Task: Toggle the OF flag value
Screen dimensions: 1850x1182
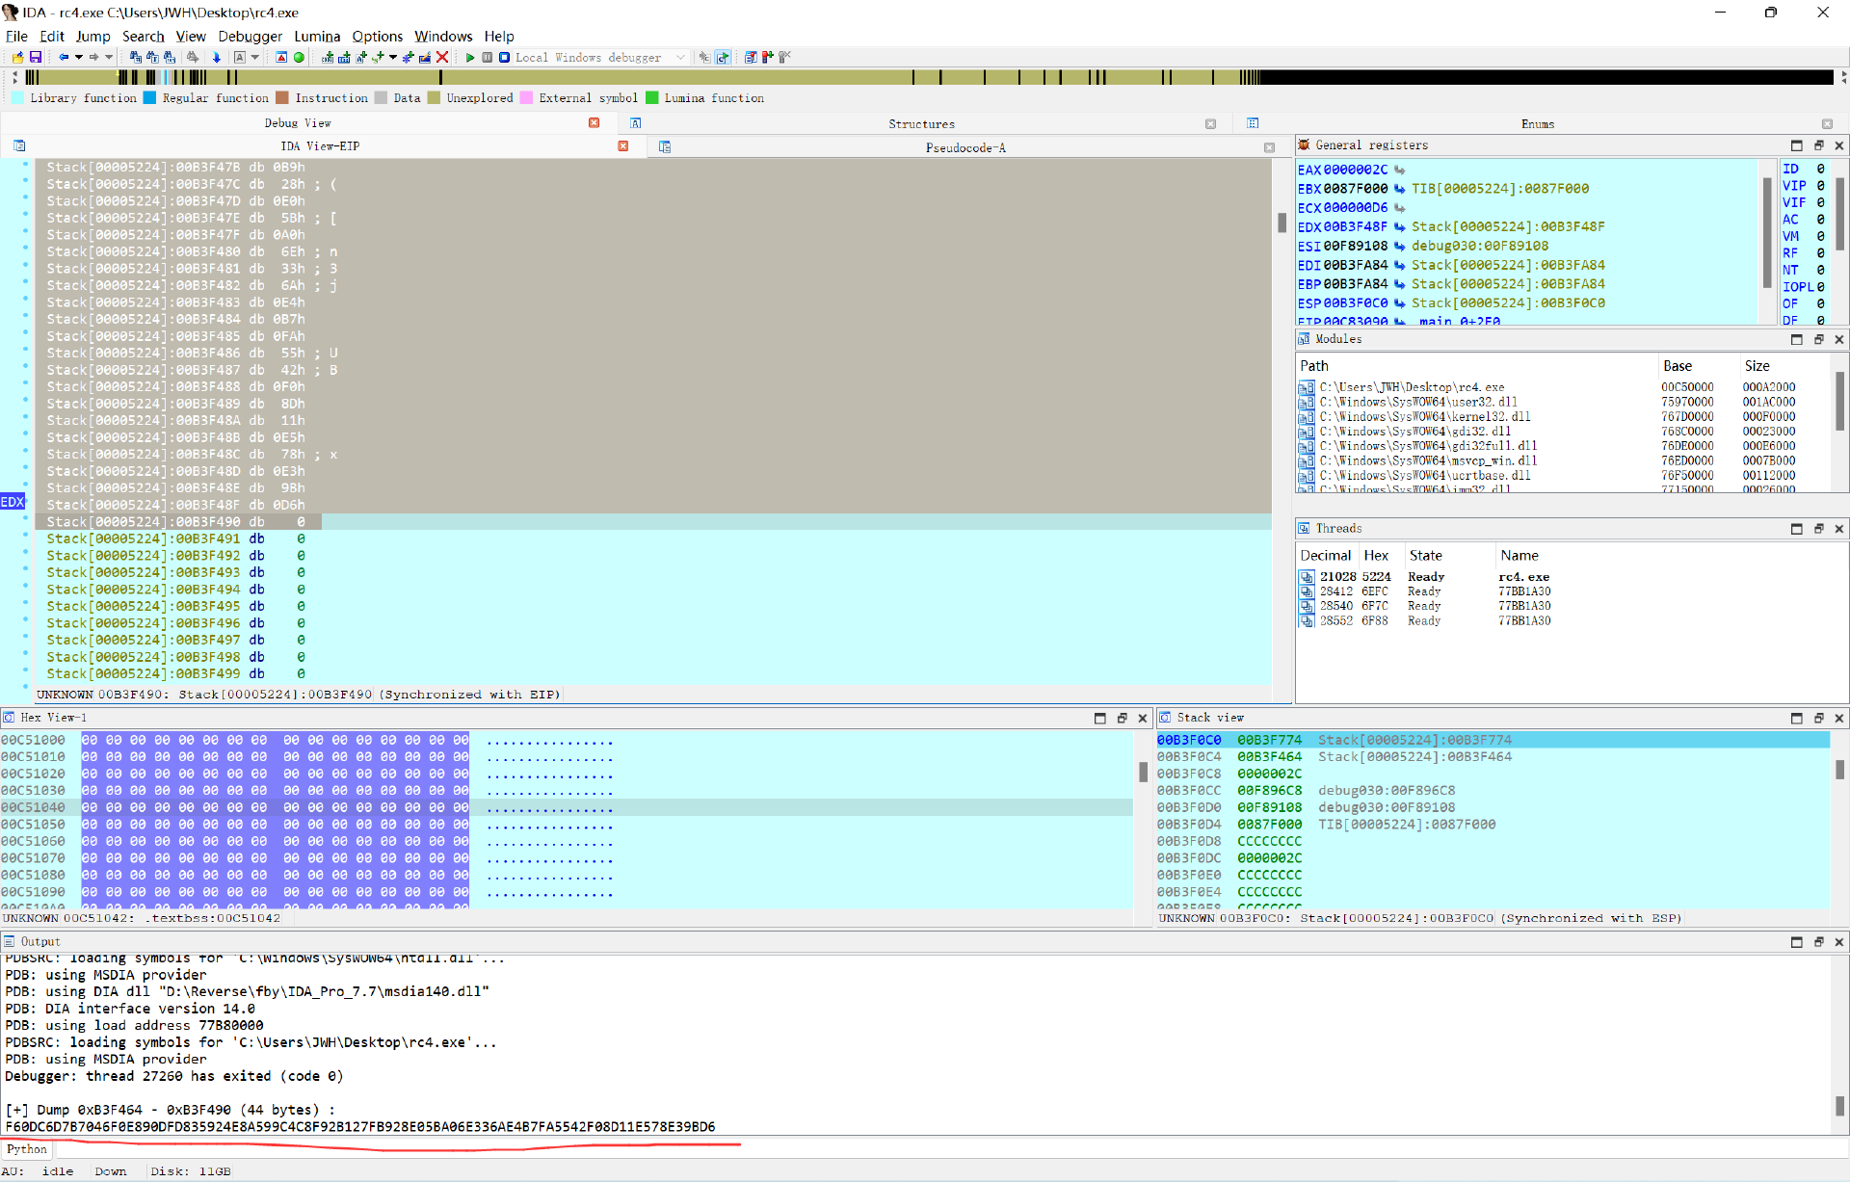Action: coord(1820,303)
